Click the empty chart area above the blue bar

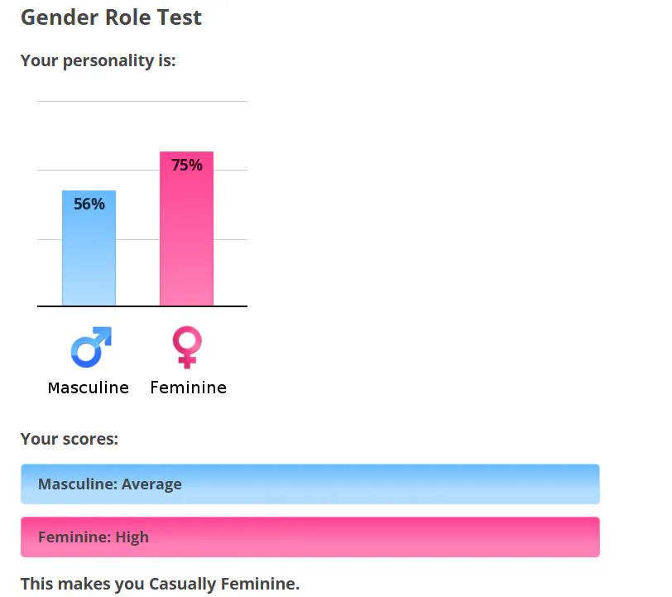click(89, 146)
